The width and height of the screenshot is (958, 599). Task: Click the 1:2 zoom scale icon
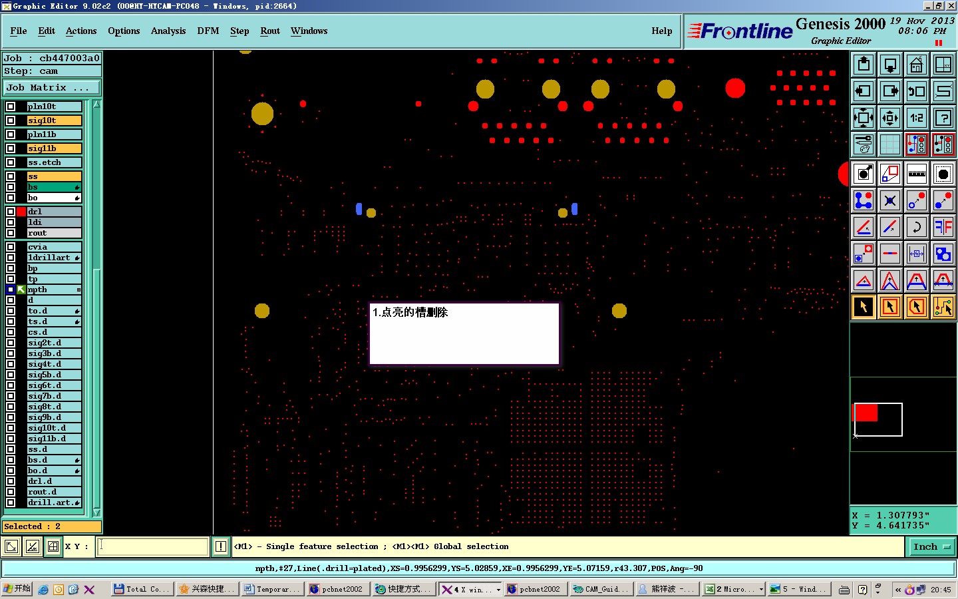point(917,118)
